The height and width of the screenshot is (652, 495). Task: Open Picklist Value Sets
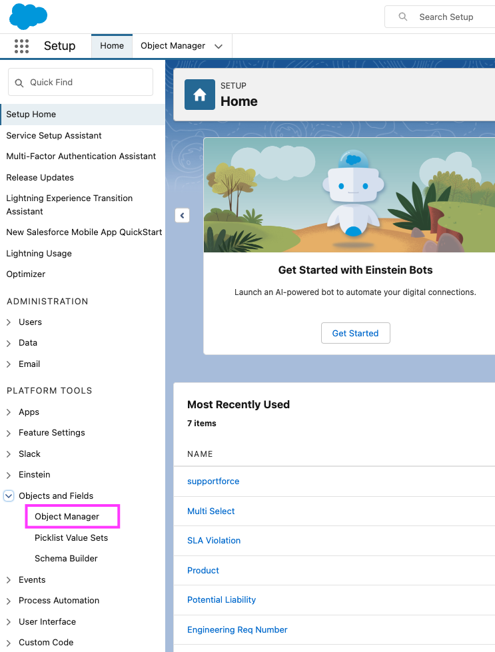71,537
